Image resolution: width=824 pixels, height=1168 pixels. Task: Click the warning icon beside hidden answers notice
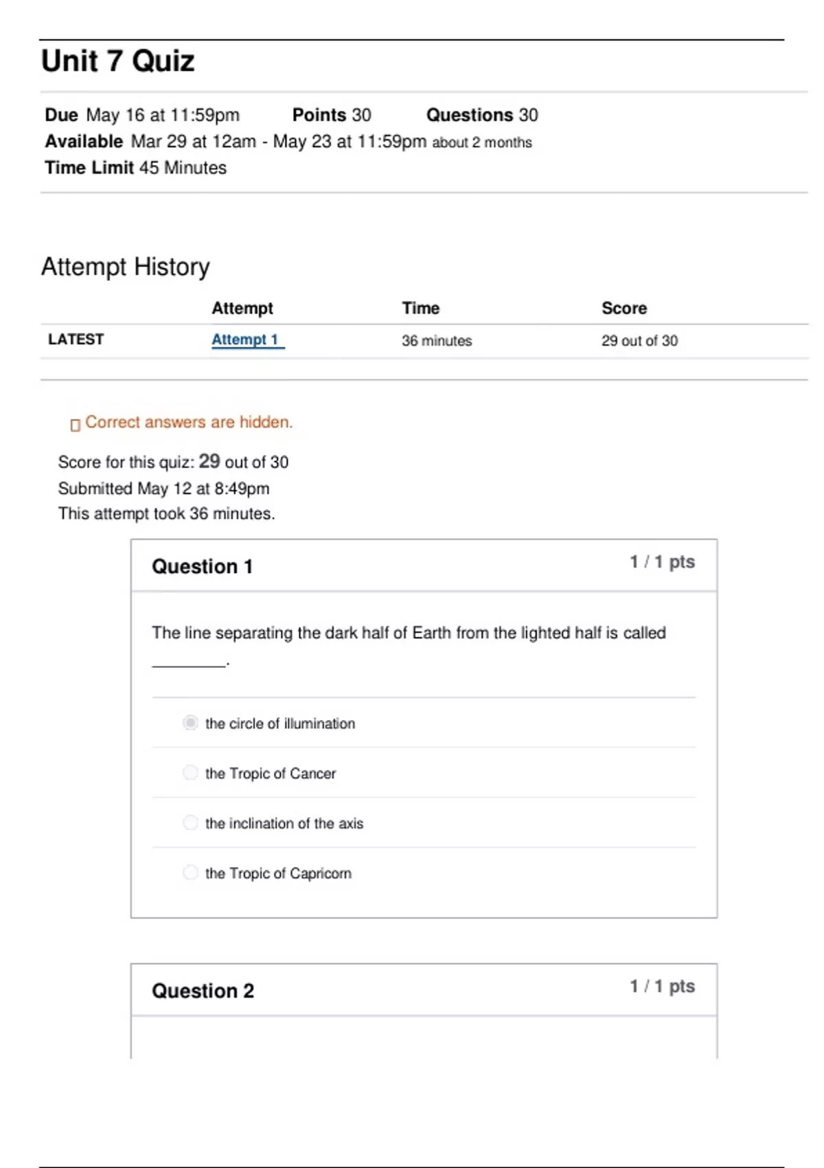click(x=75, y=425)
